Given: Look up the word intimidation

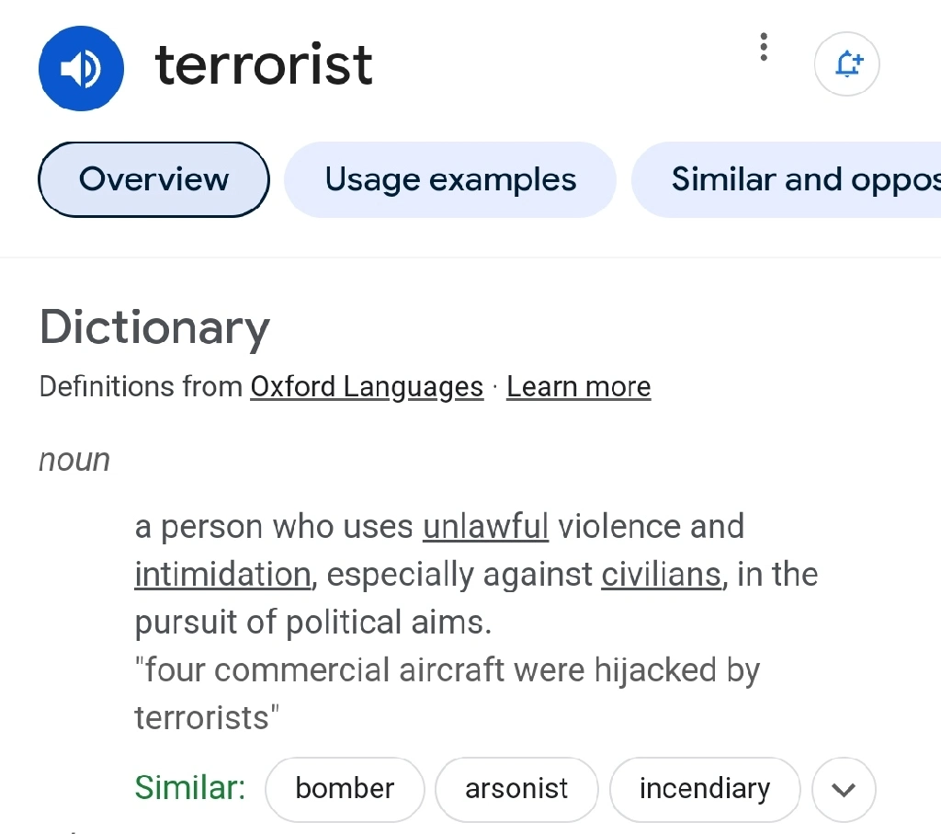Looking at the screenshot, I should [222, 574].
